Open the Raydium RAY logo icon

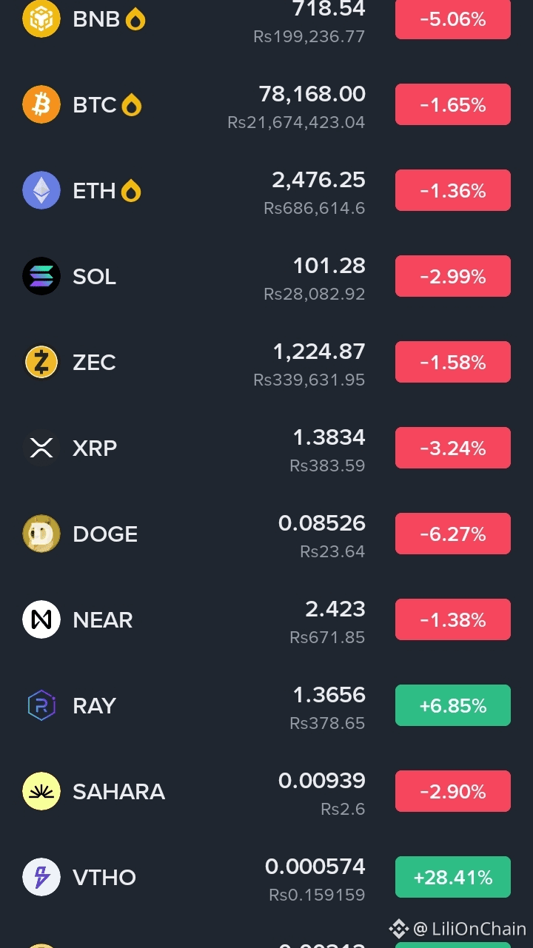pos(41,705)
